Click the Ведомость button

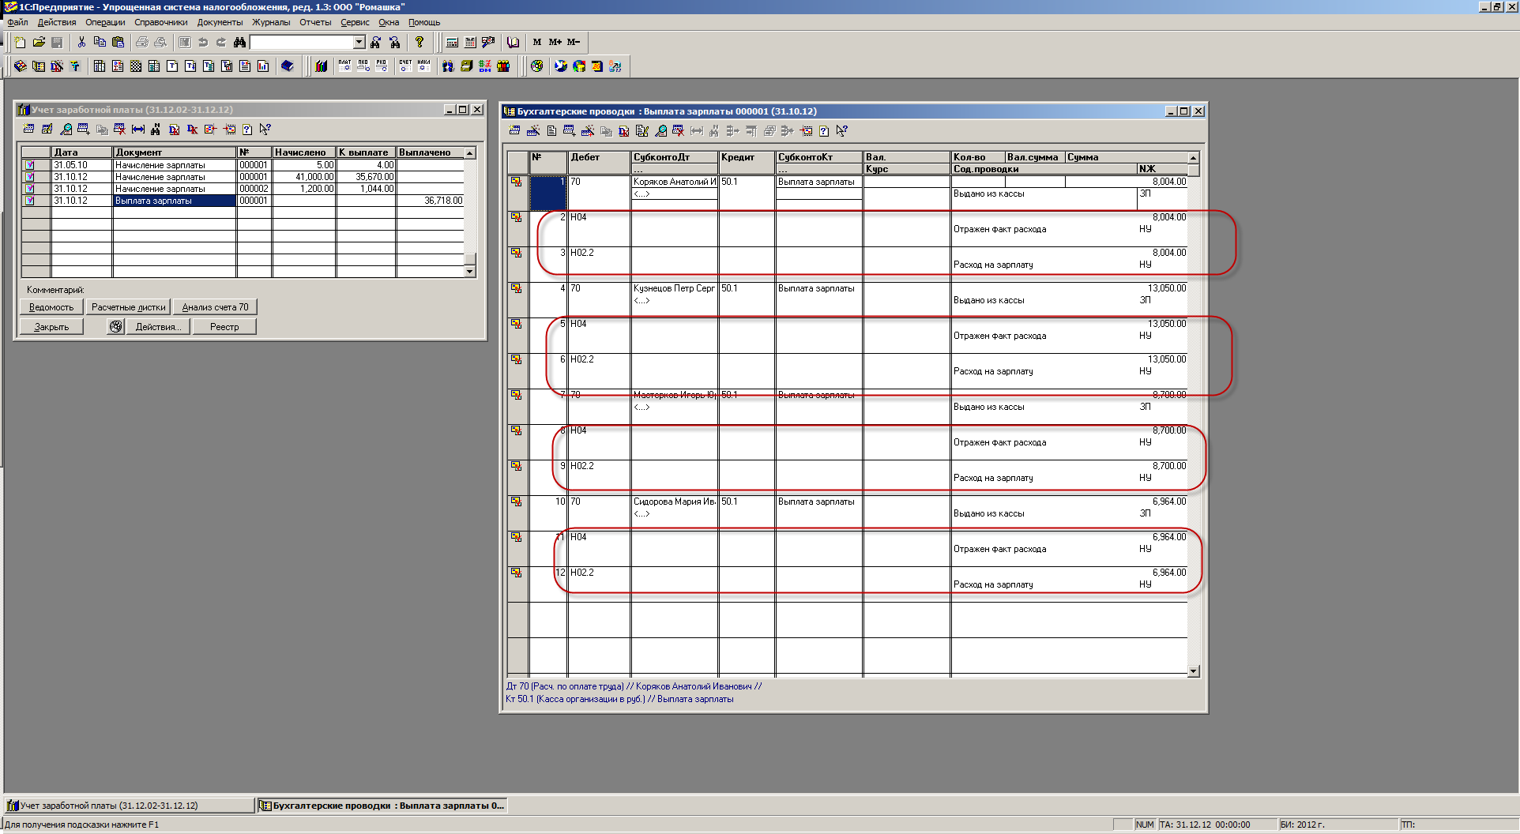51,307
